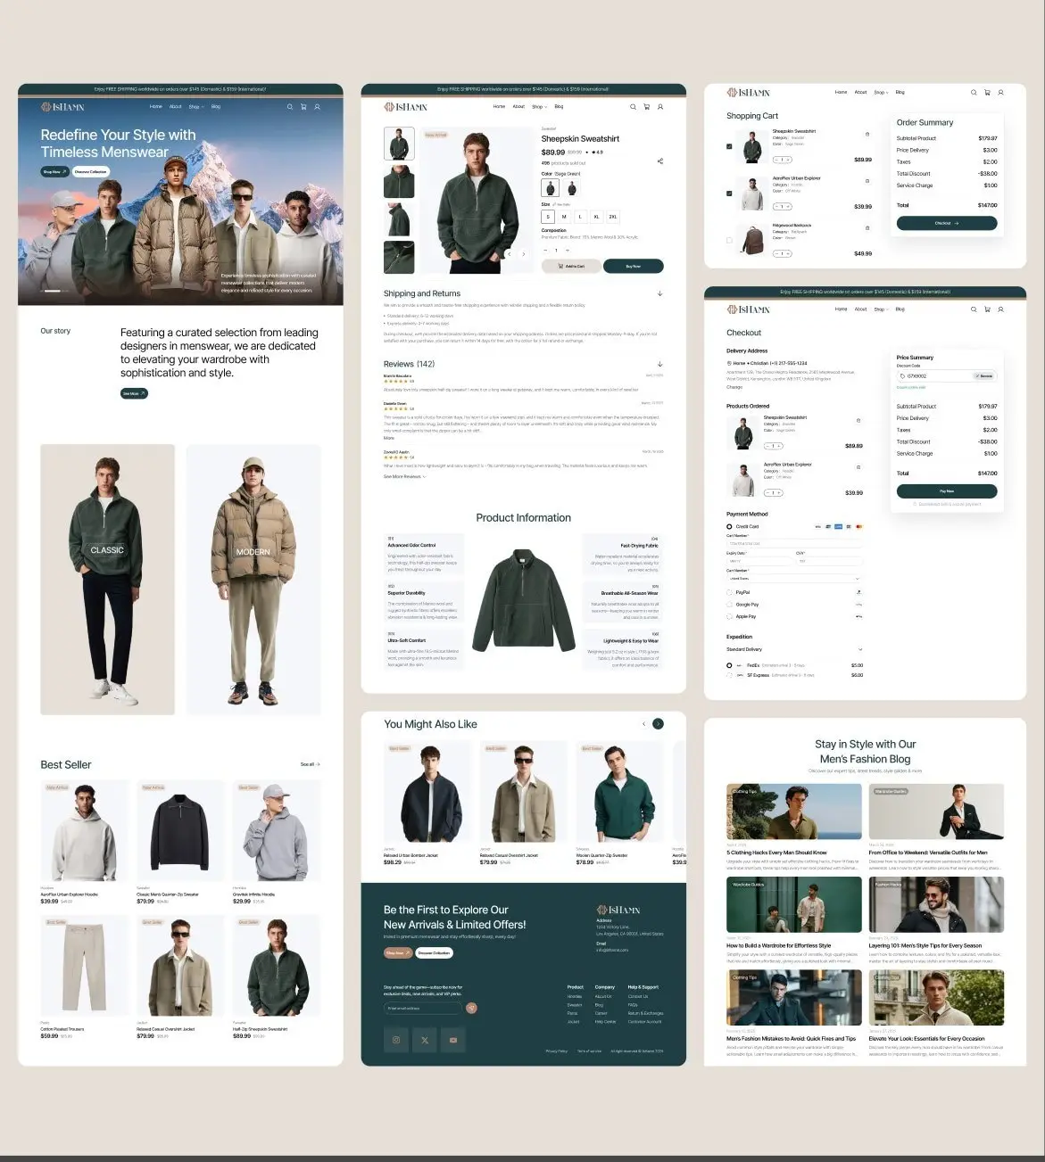Screen dimensions: 1045x1162
Task: Collapse the Shipping and Returns section
Action: 660,293
